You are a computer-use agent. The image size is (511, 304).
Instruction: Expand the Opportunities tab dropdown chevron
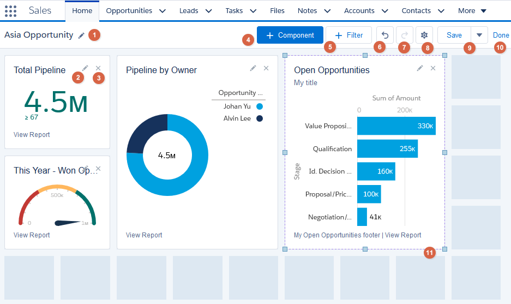coord(163,11)
